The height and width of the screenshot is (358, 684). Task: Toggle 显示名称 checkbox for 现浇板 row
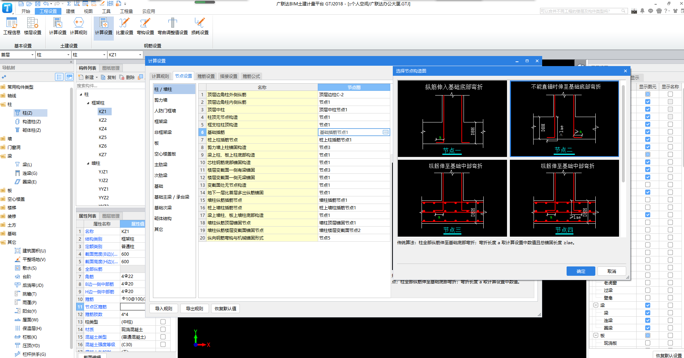[x=670, y=343]
